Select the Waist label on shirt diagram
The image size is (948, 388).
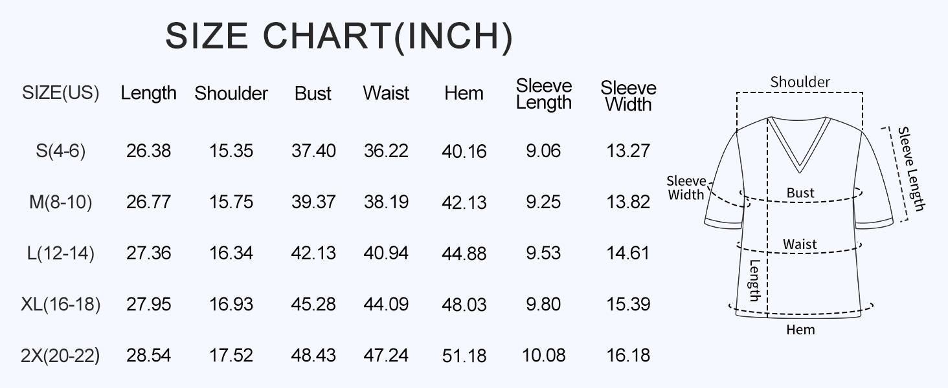(800, 244)
